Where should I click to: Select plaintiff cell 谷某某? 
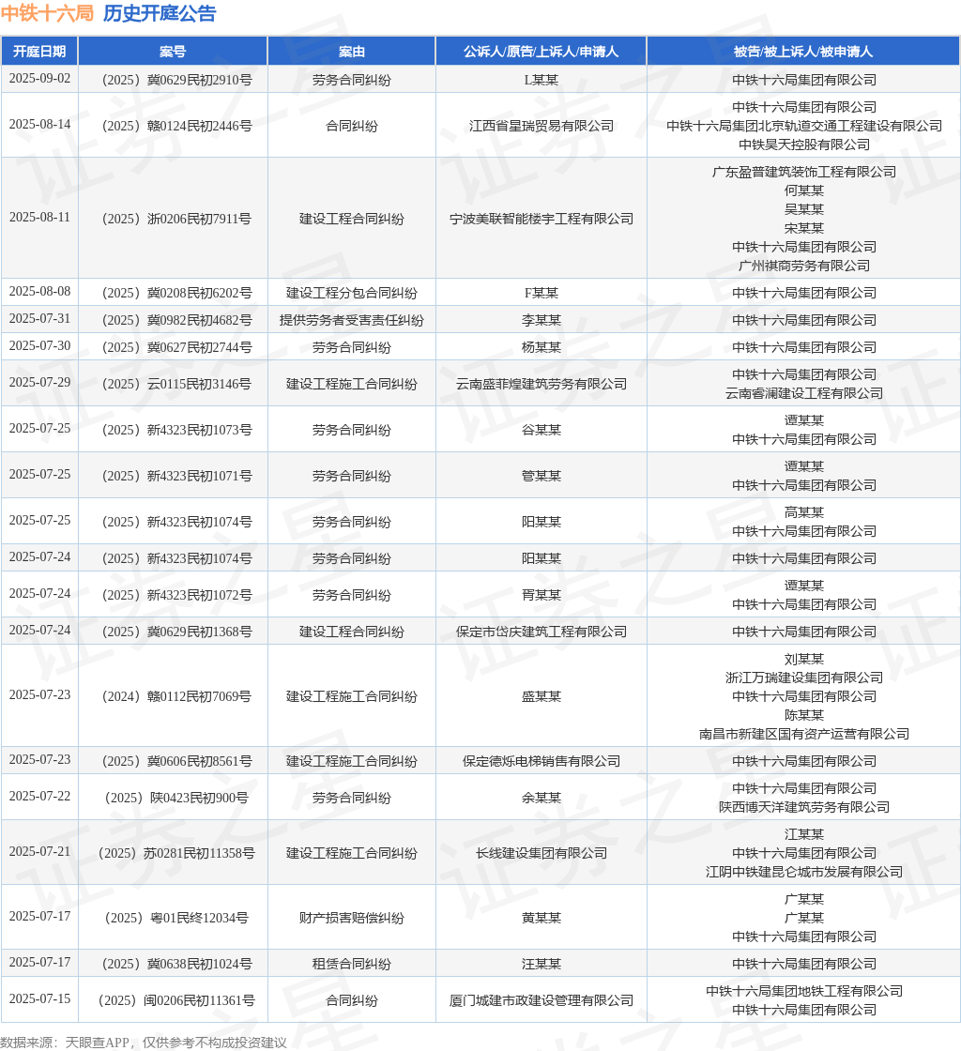pyautogui.click(x=541, y=430)
